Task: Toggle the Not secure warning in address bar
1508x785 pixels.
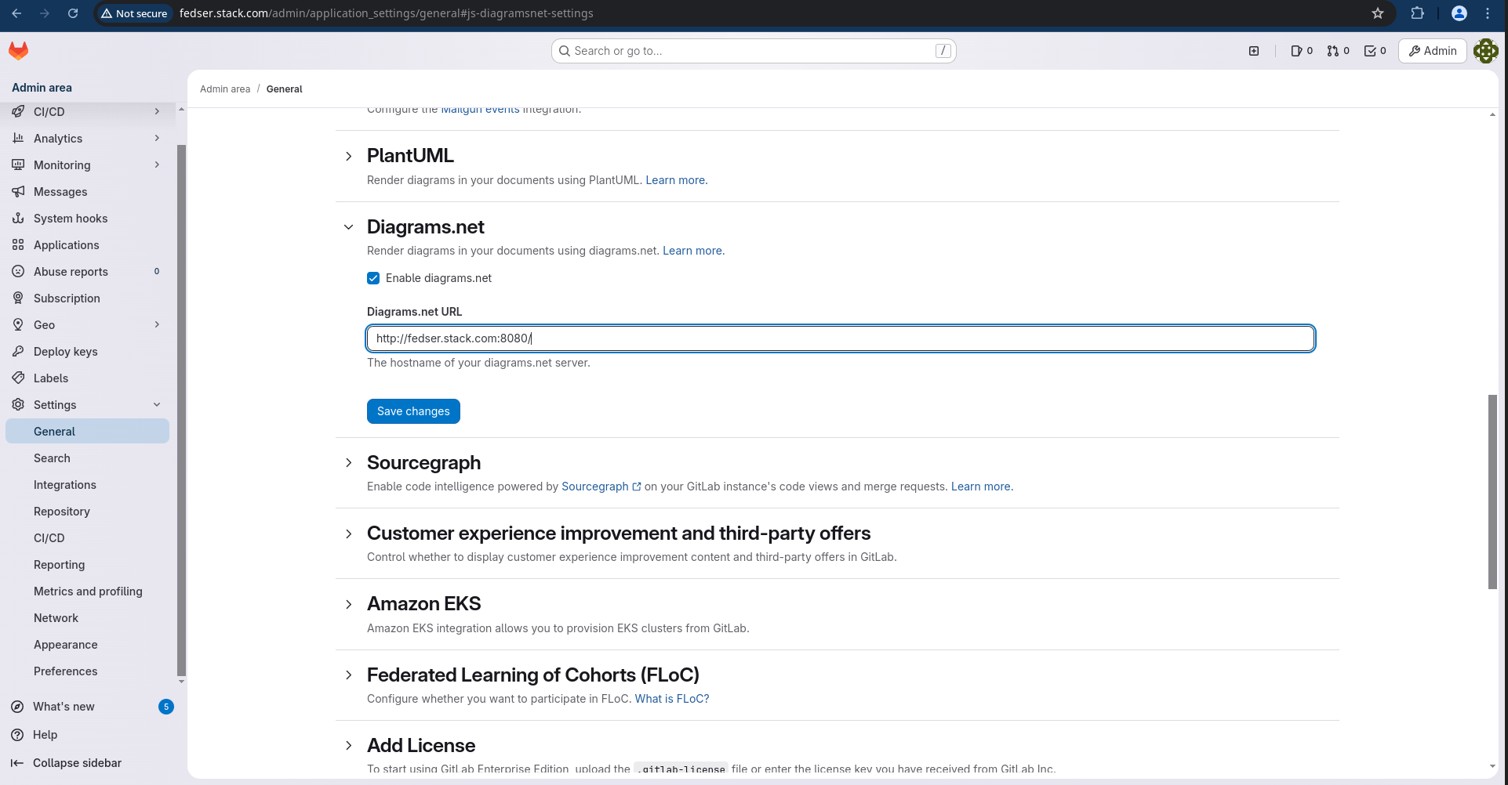Action: pyautogui.click(x=133, y=13)
